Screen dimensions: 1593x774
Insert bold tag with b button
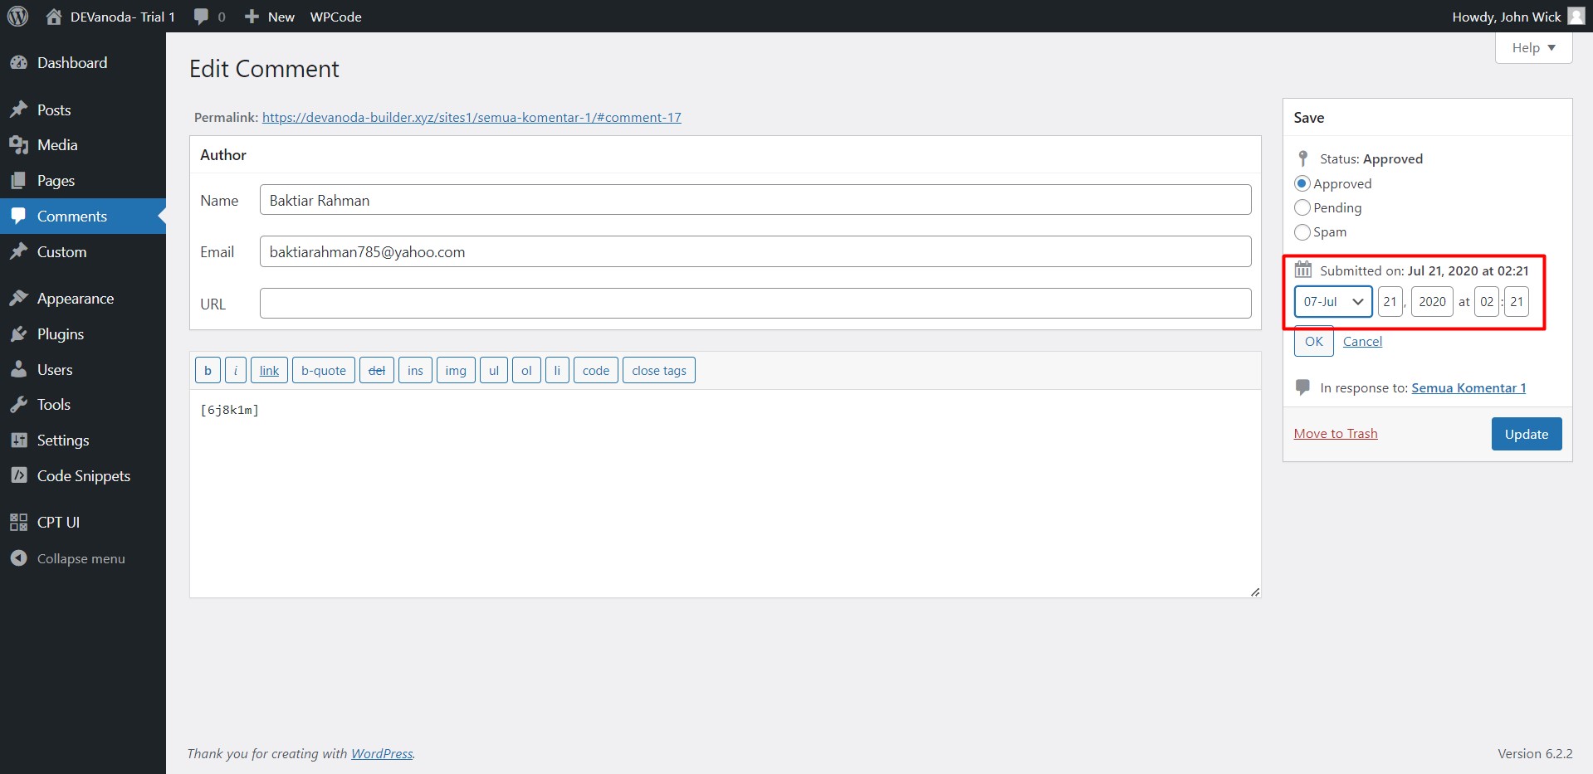pyautogui.click(x=208, y=370)
